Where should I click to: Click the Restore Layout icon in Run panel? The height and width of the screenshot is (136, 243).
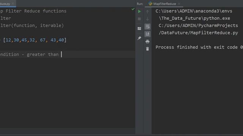[139, 29]
